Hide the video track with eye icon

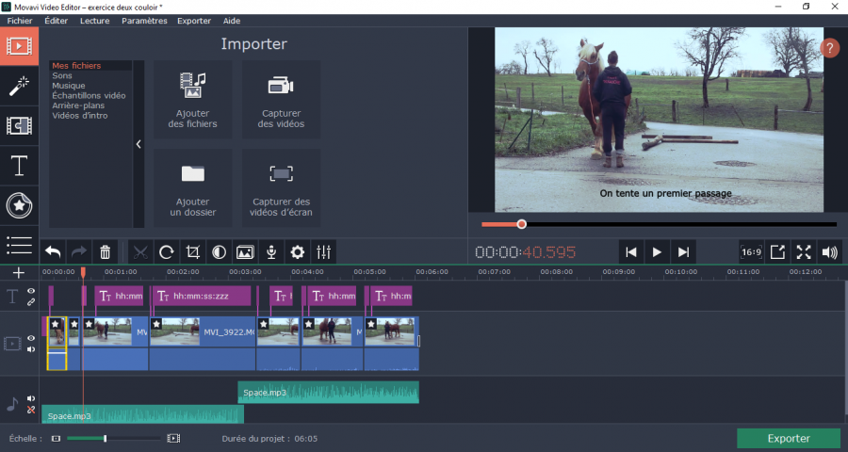click(x=31, y=338)
